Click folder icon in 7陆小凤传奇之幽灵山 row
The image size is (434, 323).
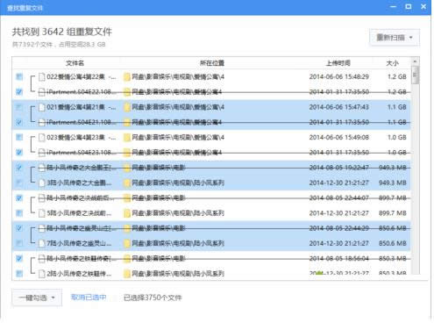[x=127, y=243]
